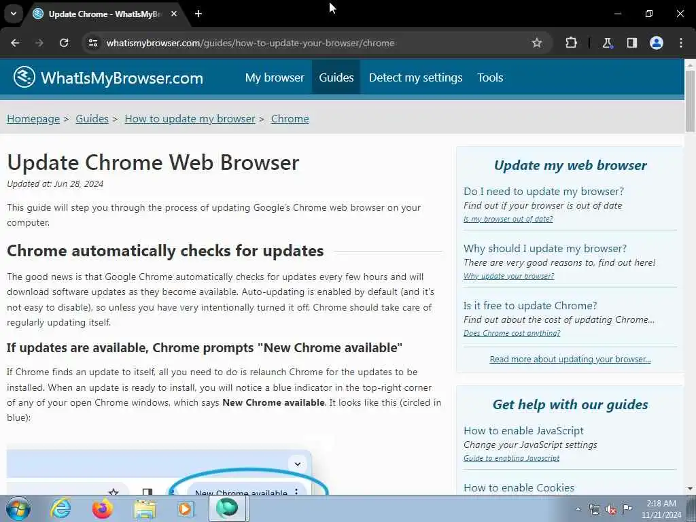Image resolution: width=696 pixels, height=522 pixels.
Task: Open the profile avatar icon
Action: click(x=657, y=43)
